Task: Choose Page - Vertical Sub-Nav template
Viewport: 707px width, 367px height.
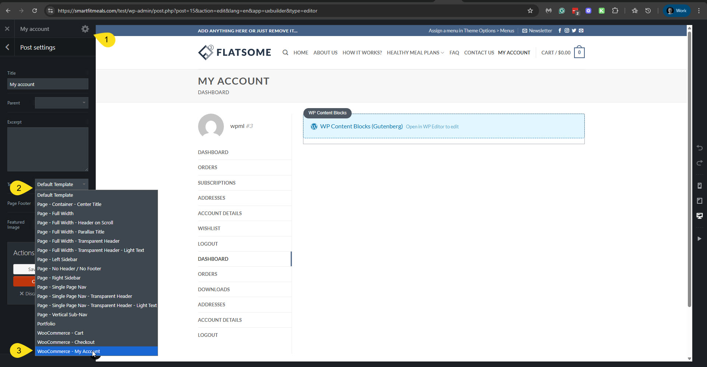Action: [x=96, y=314]
